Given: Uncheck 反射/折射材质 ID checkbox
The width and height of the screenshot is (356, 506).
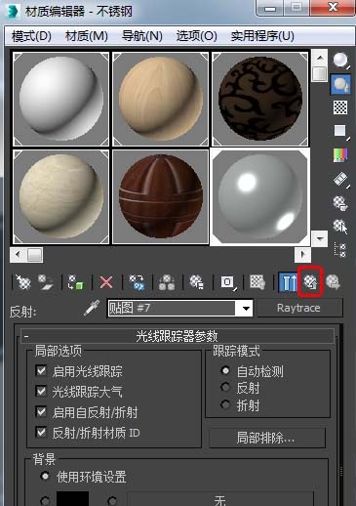Looking at the screenshot, I should point(41,433).
